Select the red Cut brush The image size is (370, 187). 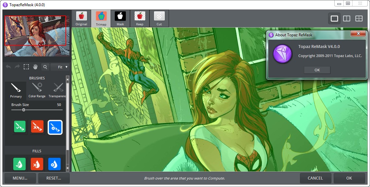tap(37, 127)
